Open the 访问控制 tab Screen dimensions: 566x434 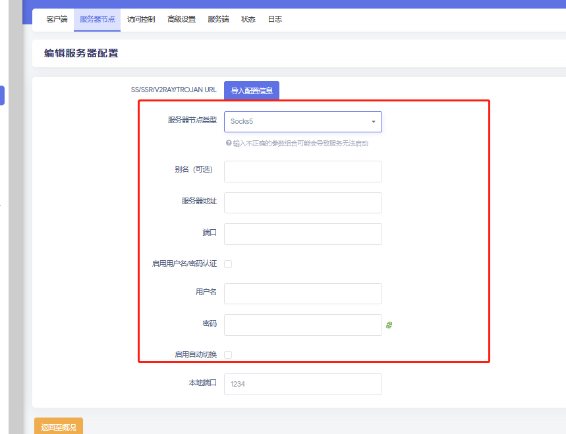point(141,19)
